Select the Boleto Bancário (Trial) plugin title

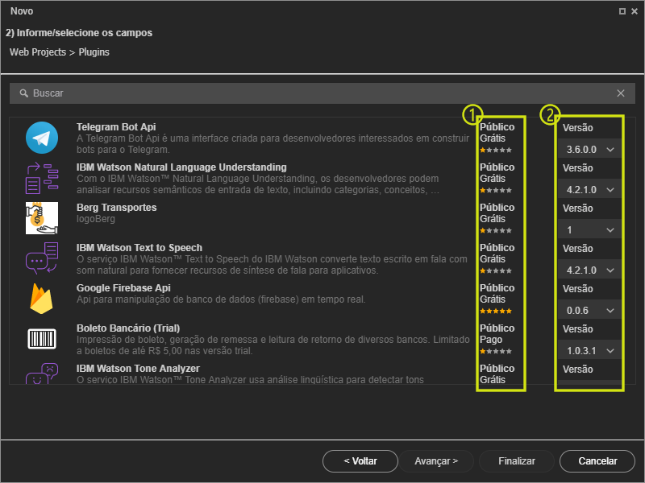128,328
